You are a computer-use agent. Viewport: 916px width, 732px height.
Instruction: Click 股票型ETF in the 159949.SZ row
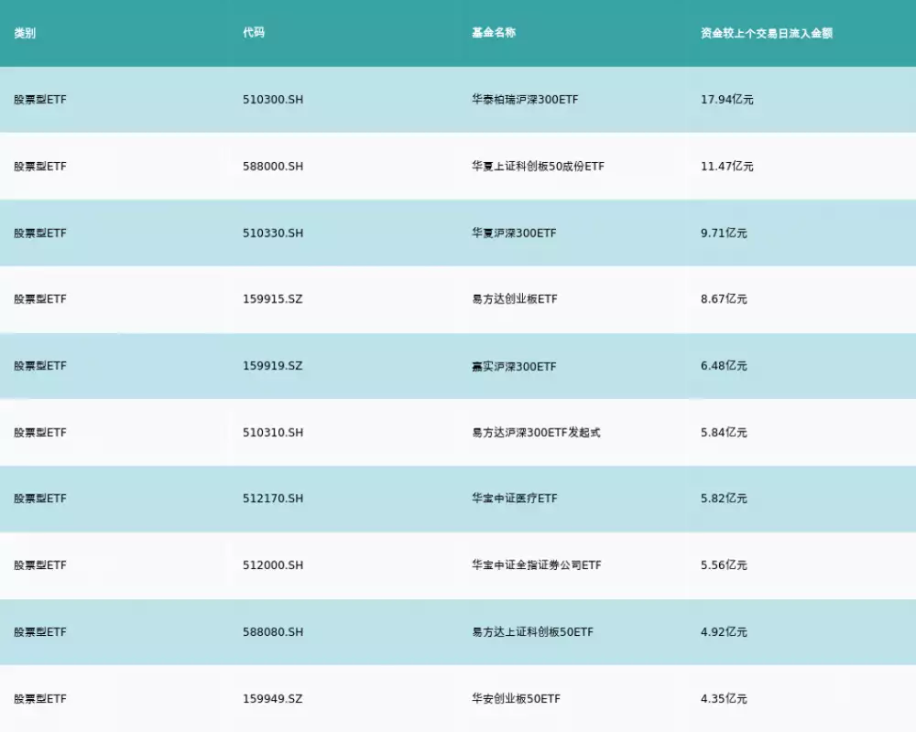[x=40, y=699]
